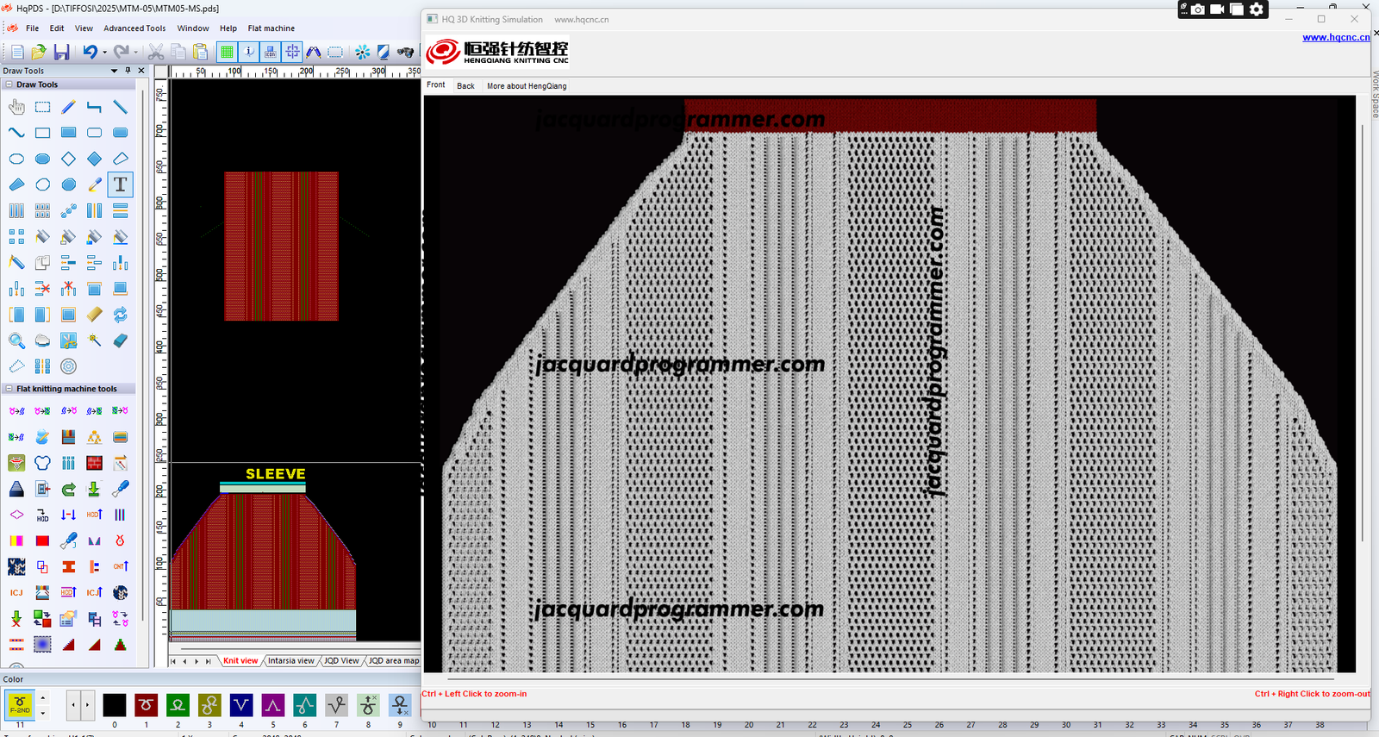The image size is (1379, 737).
Task: Open the Undo history dropdown arrow
Action: pyautogui.click(x=104, y=53)
